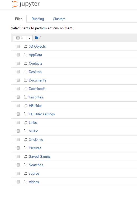Viewport: 137px width, 199px height.
Task: Tick the Documents folder checkbox
Action: (18, 80)
